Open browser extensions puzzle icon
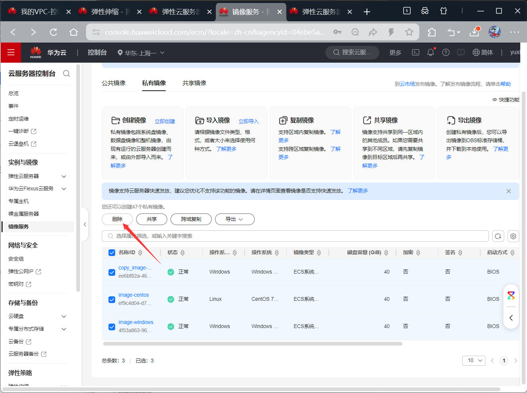The width and height of the screenshot is (527, 393). click(x=432, y=32)
